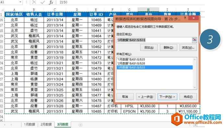Click the range collapse icon beside 选定区域 field

(194, 40)
